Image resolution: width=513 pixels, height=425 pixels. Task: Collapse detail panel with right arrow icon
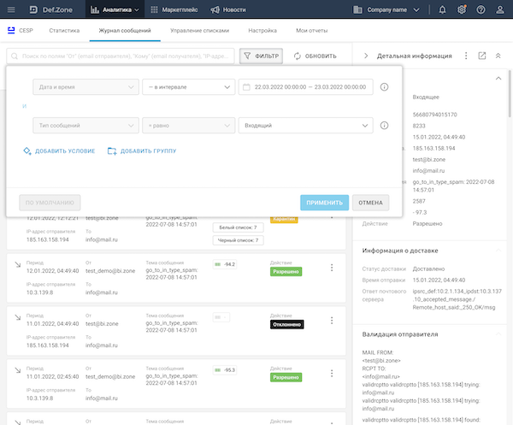(366, 56)
